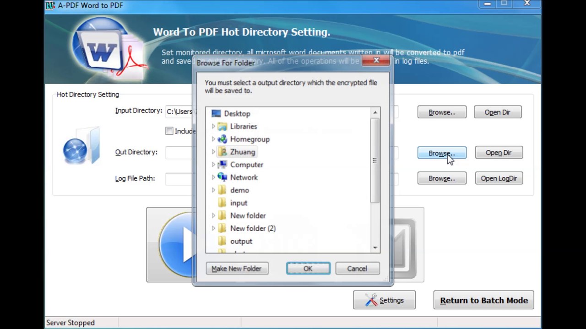586x329 pixels.
Task: Expand the New folder node
Action: [x=213, y=216]
